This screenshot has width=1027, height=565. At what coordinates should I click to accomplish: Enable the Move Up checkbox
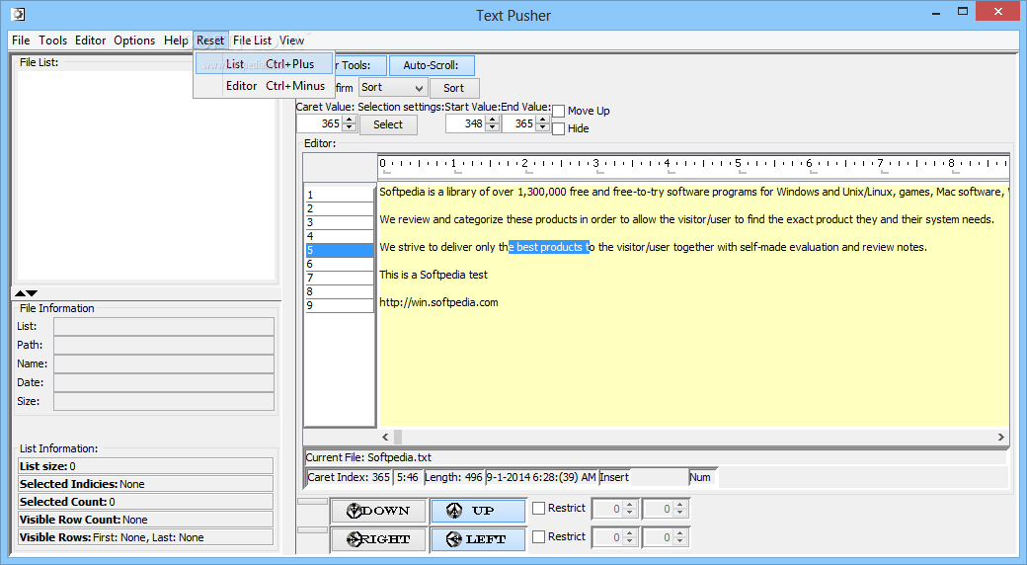click(x=559, y=111)
